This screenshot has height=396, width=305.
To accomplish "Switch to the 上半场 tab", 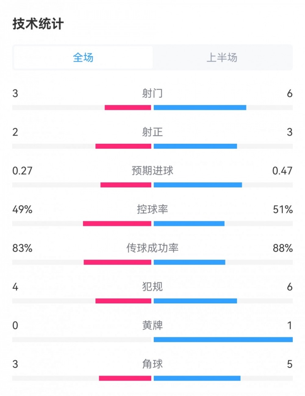I will pos(222,58).
